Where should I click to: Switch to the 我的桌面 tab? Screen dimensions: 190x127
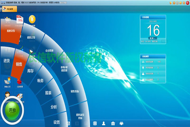(9, 9)
